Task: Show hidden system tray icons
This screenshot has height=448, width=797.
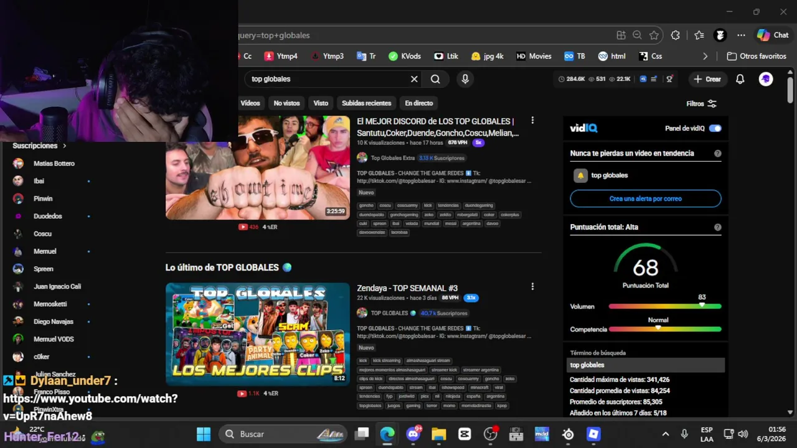Action: [x=666, y=434]
